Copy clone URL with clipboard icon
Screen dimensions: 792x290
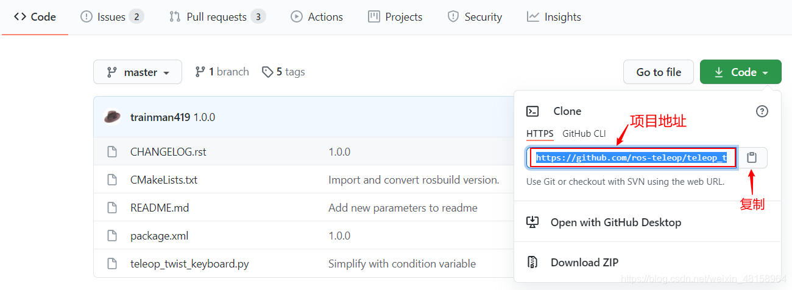(x=752, y=157)
